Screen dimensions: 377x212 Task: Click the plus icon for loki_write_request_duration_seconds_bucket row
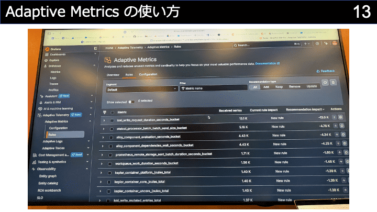click(335, 118)
